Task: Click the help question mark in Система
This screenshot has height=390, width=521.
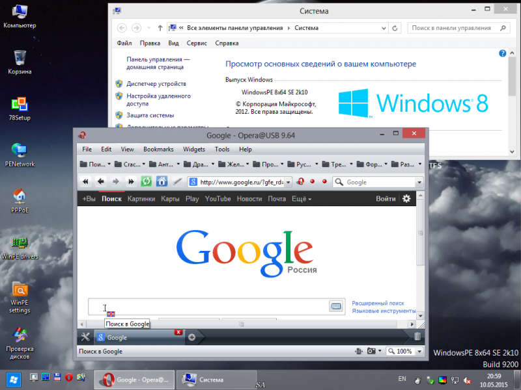Action: pos(502,53)
